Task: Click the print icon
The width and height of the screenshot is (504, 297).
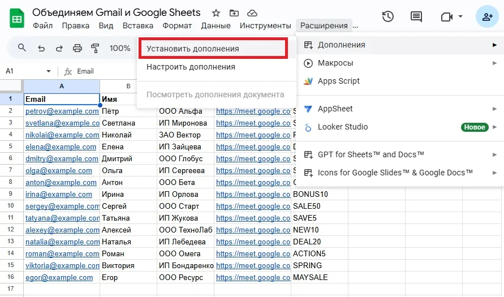Action: coord(77,48)
